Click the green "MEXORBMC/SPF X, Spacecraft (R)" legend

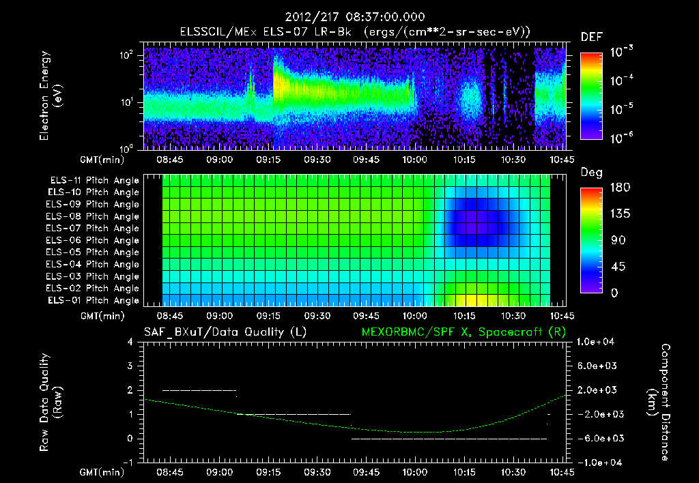[x=463, y=332]
